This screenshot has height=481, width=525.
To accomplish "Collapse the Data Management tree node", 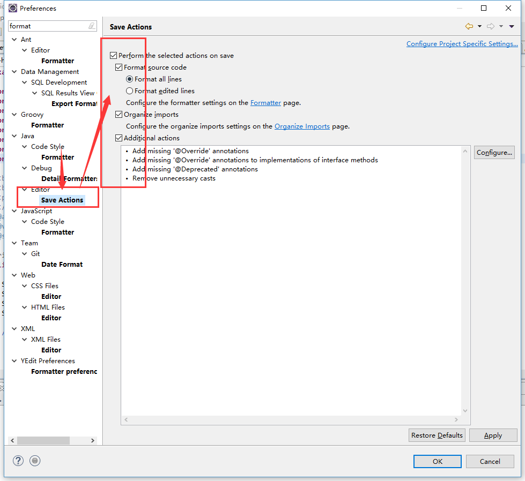I will coord(14,71).
